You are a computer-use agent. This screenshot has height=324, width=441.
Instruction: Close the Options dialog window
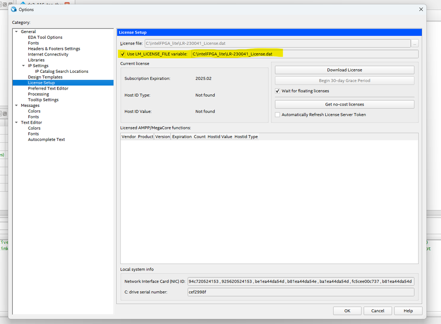[x=421, y=9]
